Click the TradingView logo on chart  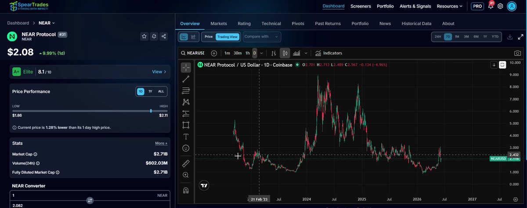204,186
